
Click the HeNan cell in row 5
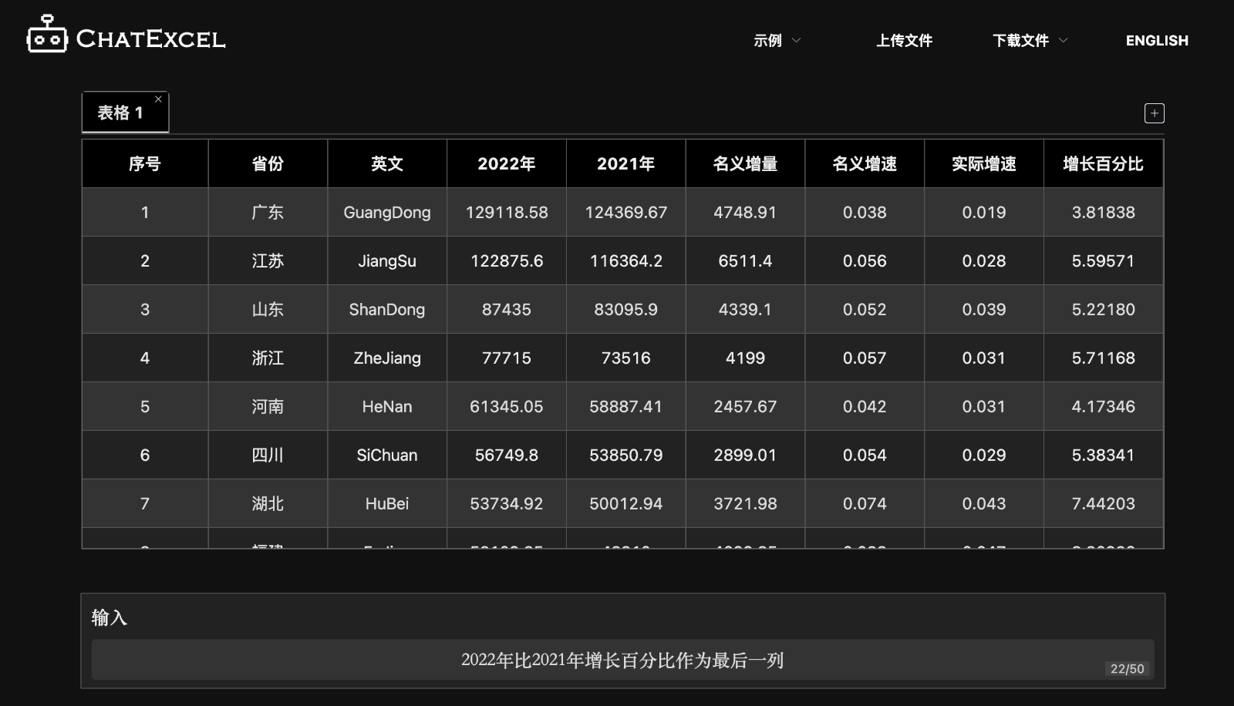click(x=386, y=406)
